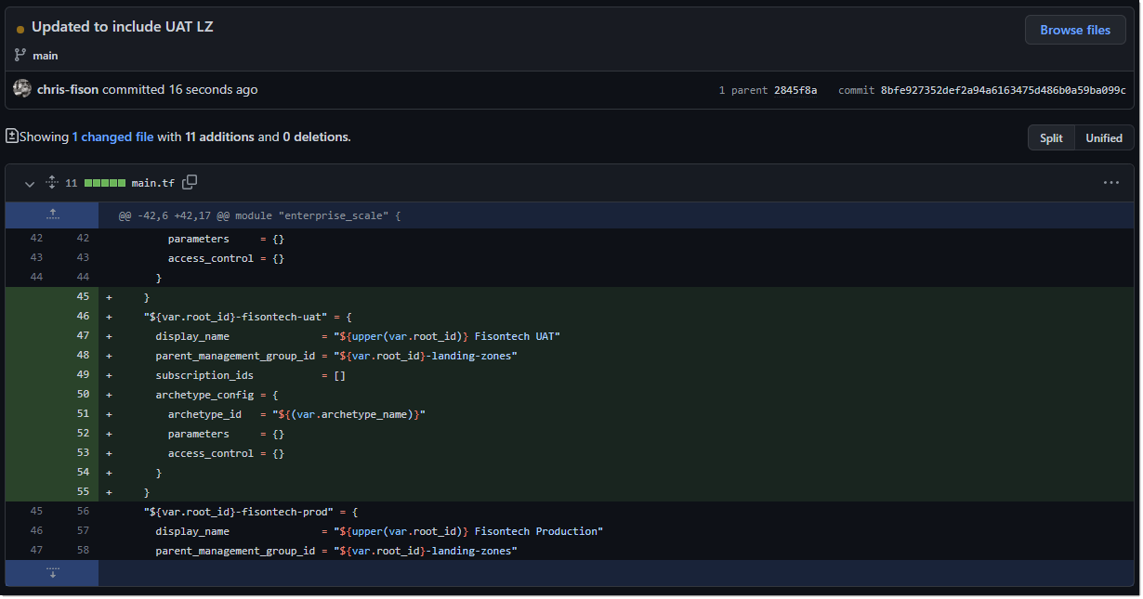Click the subscription_ids = [] line
This screenshot has width=1143, height=599.
tap(251, 375)
